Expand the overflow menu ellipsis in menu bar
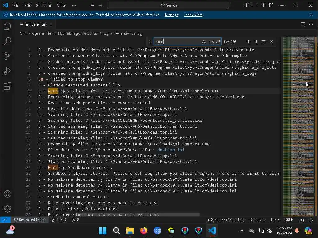 [x=74, y=6]
